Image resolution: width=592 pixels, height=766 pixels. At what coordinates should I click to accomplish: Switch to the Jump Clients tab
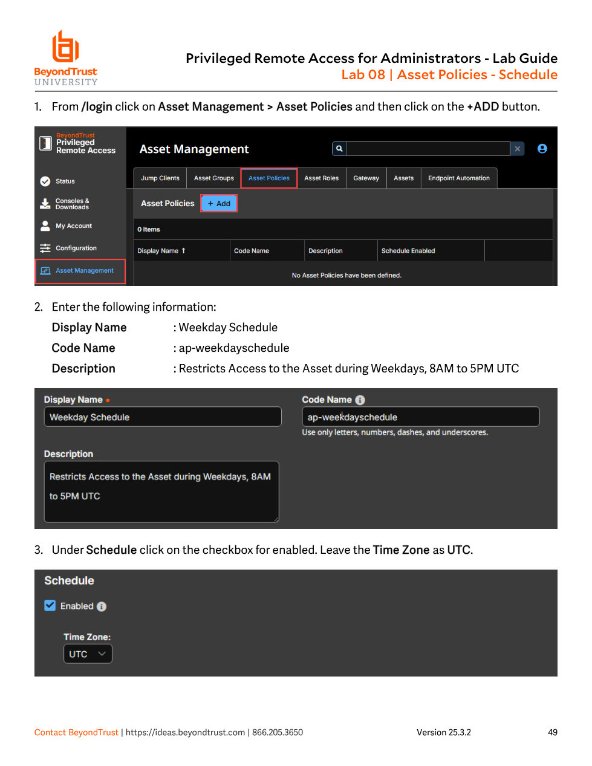pyautogui.click(x=160, y=178)
